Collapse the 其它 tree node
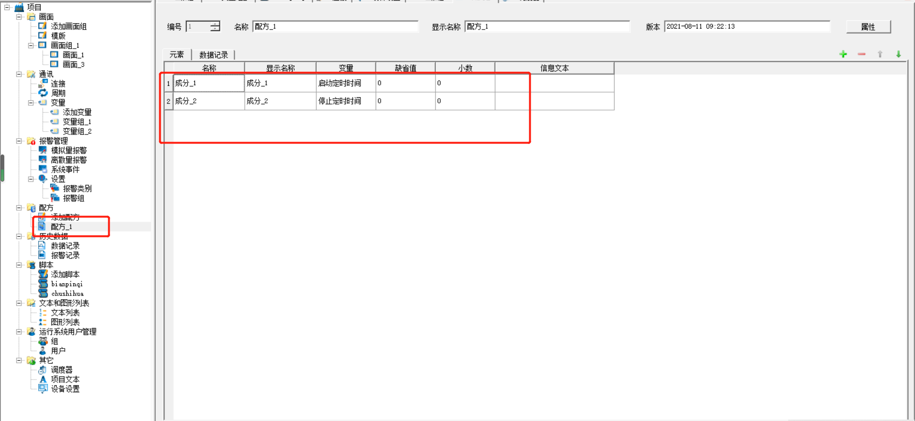915x421 pixels. pos(19,360)
